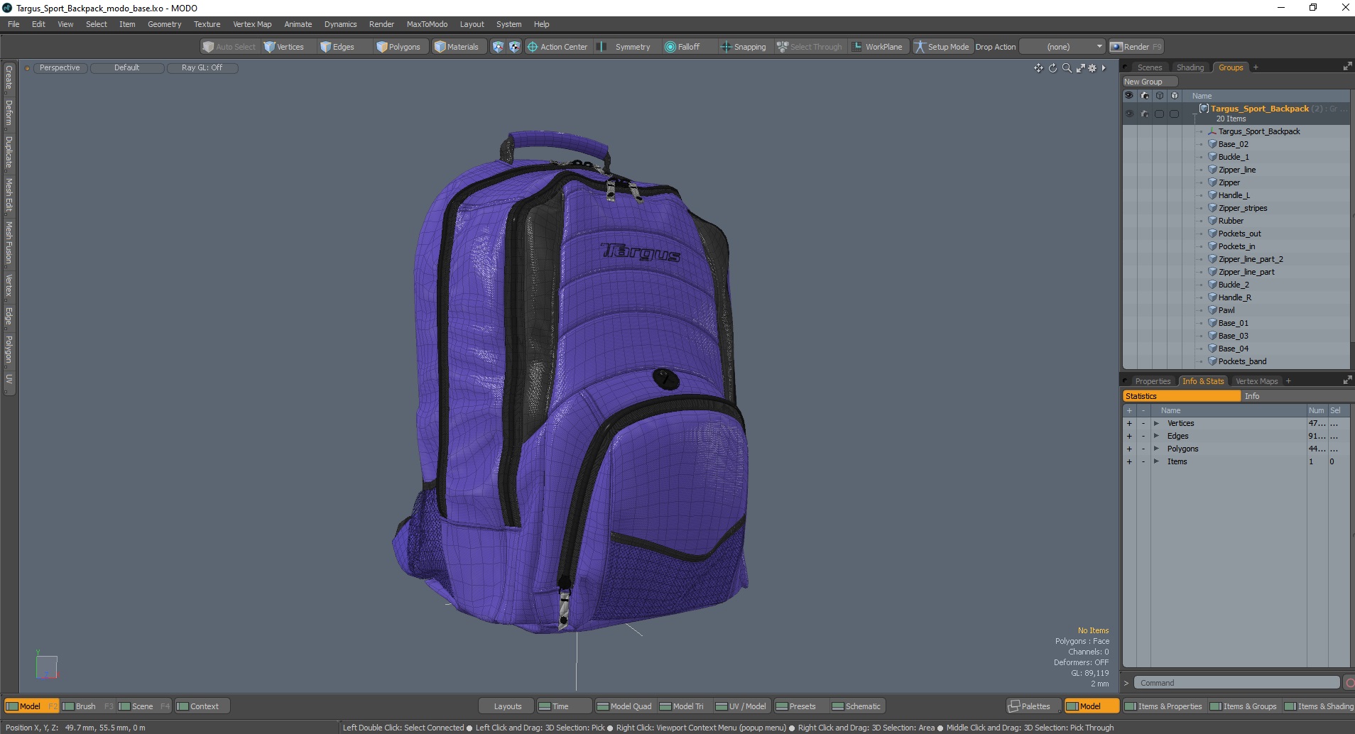This screenshot has width=1355, height=734.
Task: Switch to the Scenes tab
Action: pyautogui.click(x=1149, y=67)
